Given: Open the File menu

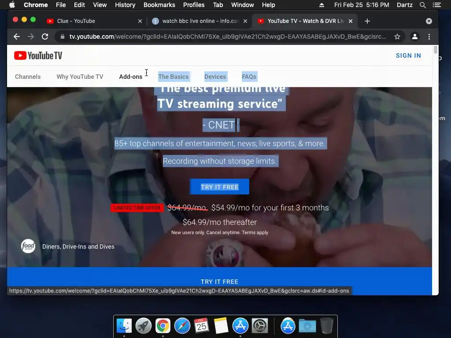Looking at the screenshot, I should 61,5.
